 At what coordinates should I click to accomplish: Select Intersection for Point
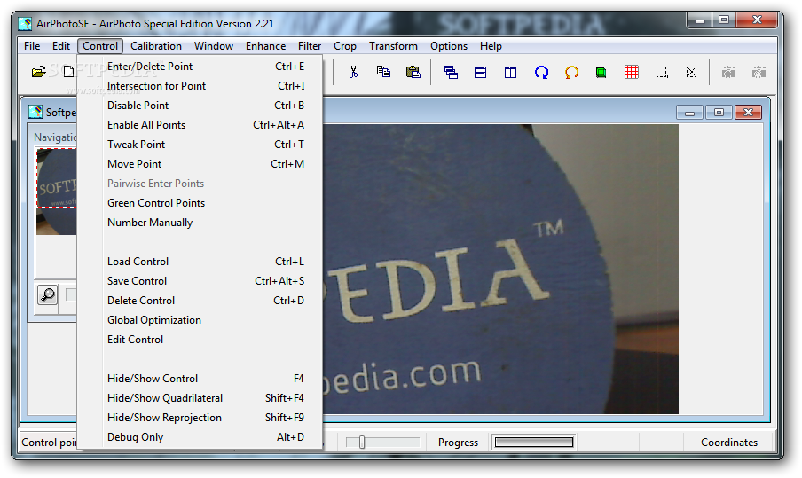(200, 86)
